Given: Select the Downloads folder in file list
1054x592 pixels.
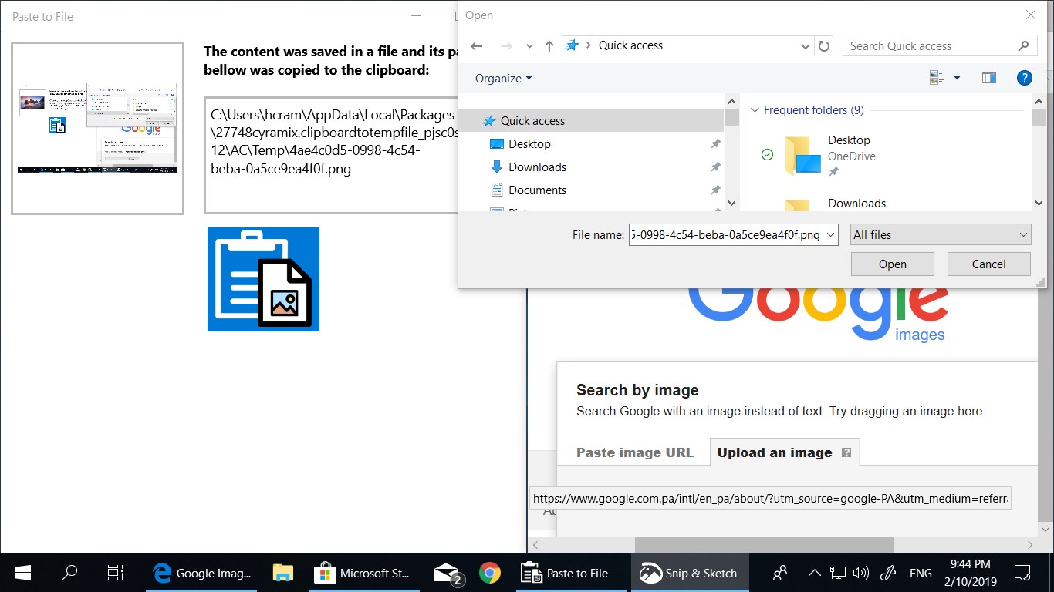Looking at the screenshot, I should [856, 203].
